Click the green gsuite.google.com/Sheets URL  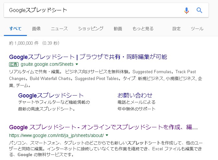[47, 64]
